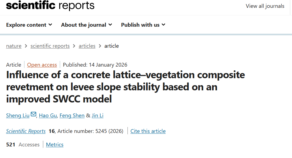292x158 pixels.
Task: Click the email icon beside Sheng Liu
Action: [x=33, y=114]
